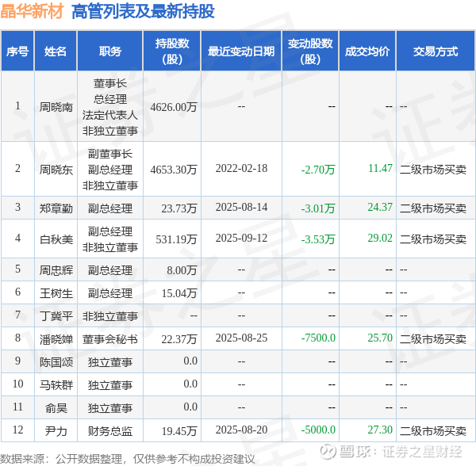Viewport: 476px width, 466px height.
Task: Click the name 周晓南 in row 1
Action: click(56, 107)
